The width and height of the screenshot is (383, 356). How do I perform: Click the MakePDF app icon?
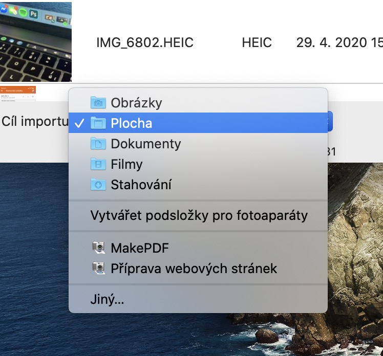(x=97, y=248)
